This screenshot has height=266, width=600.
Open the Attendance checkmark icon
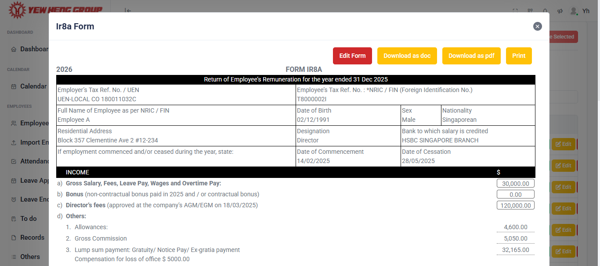[x=14, y=161]
